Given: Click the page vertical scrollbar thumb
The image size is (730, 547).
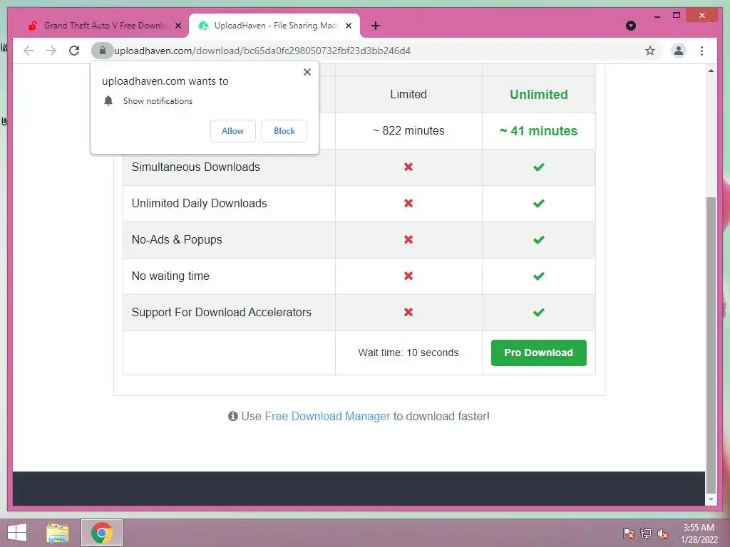Looking at the screenshot, I should click(x=711, y=344).
